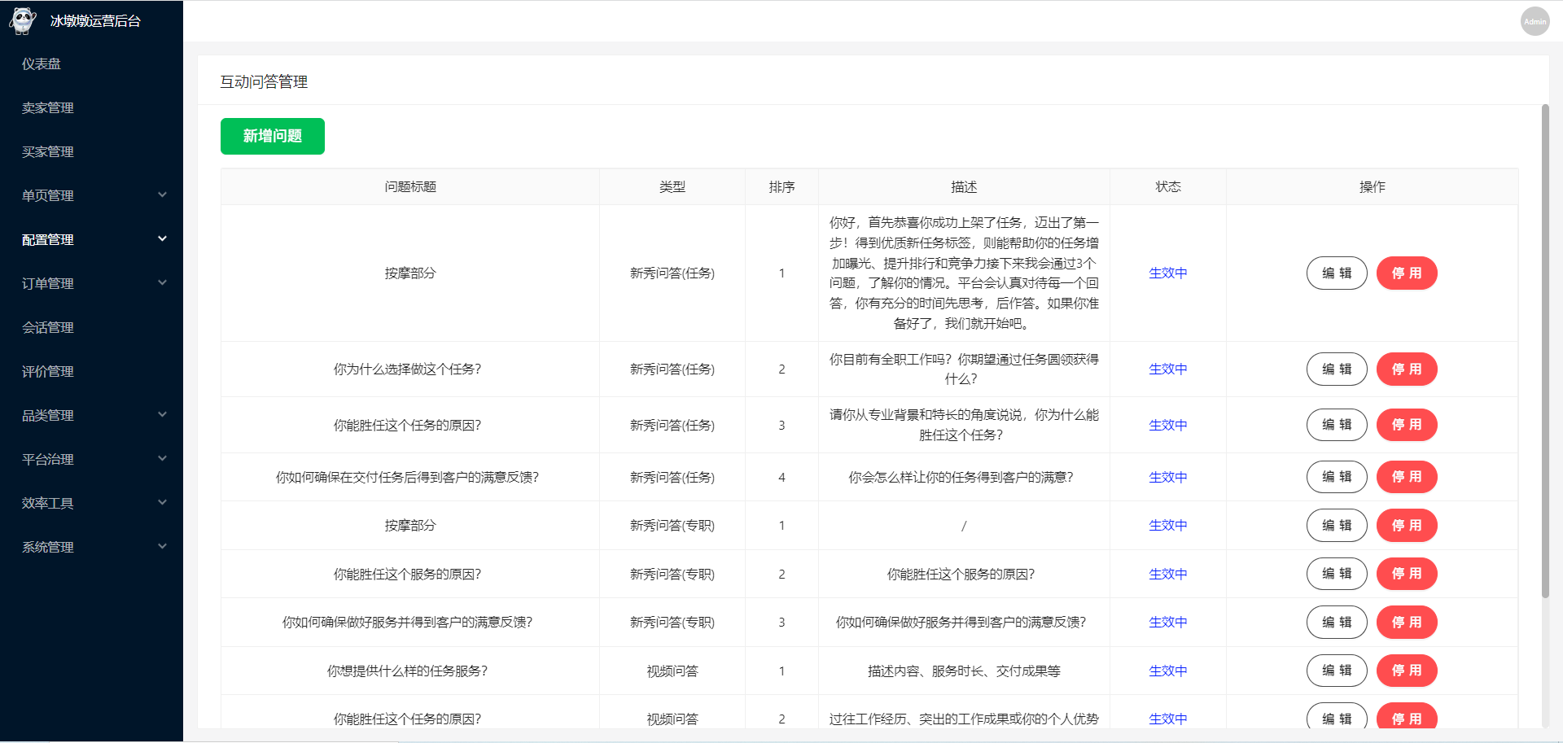Expand 单页管理 chevron

162,195
